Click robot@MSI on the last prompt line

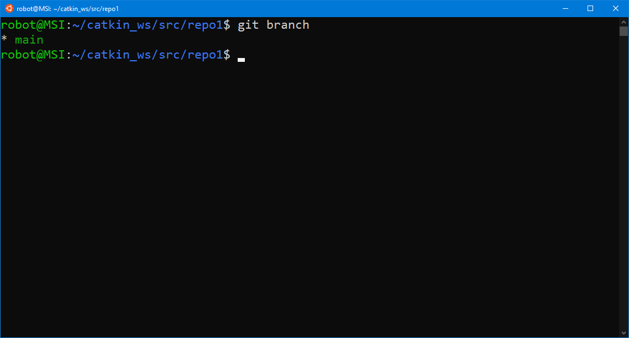33,55
